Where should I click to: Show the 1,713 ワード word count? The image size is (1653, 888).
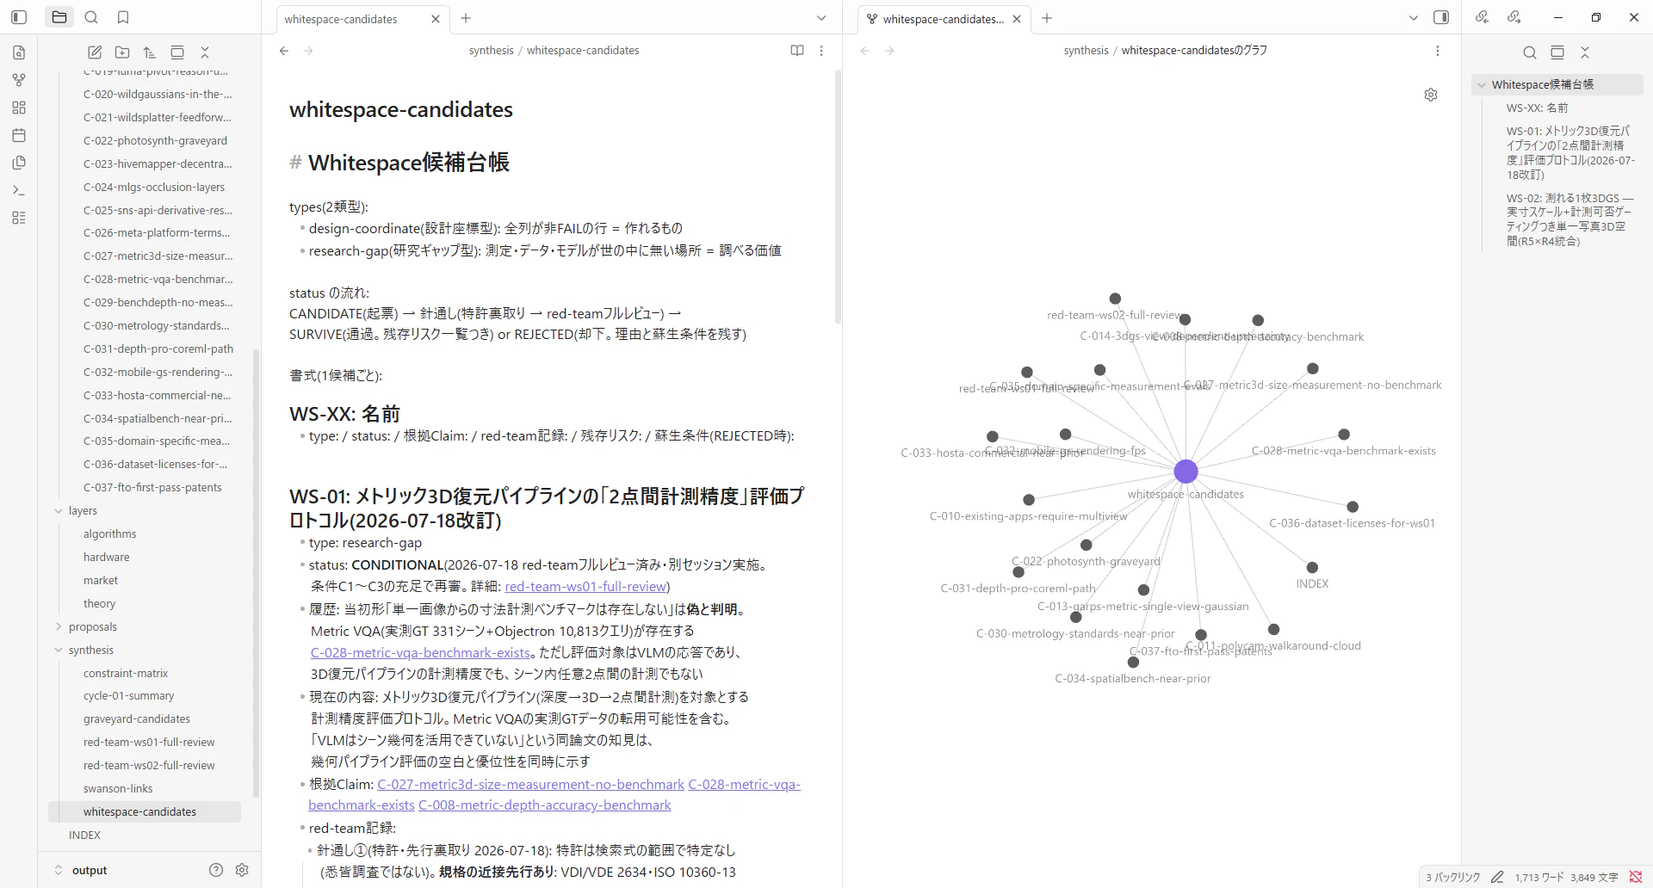1539,877
